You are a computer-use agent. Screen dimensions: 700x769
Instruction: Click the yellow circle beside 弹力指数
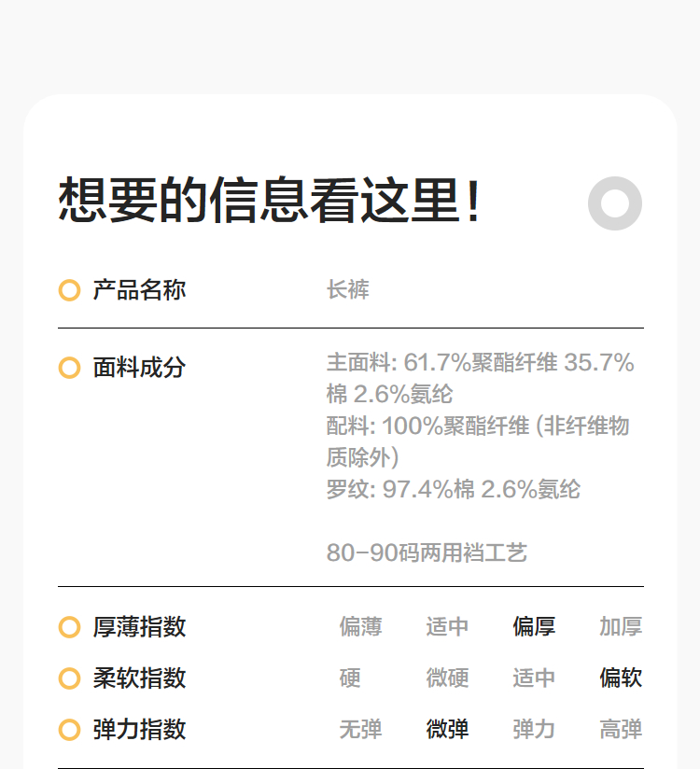(69, 730)
